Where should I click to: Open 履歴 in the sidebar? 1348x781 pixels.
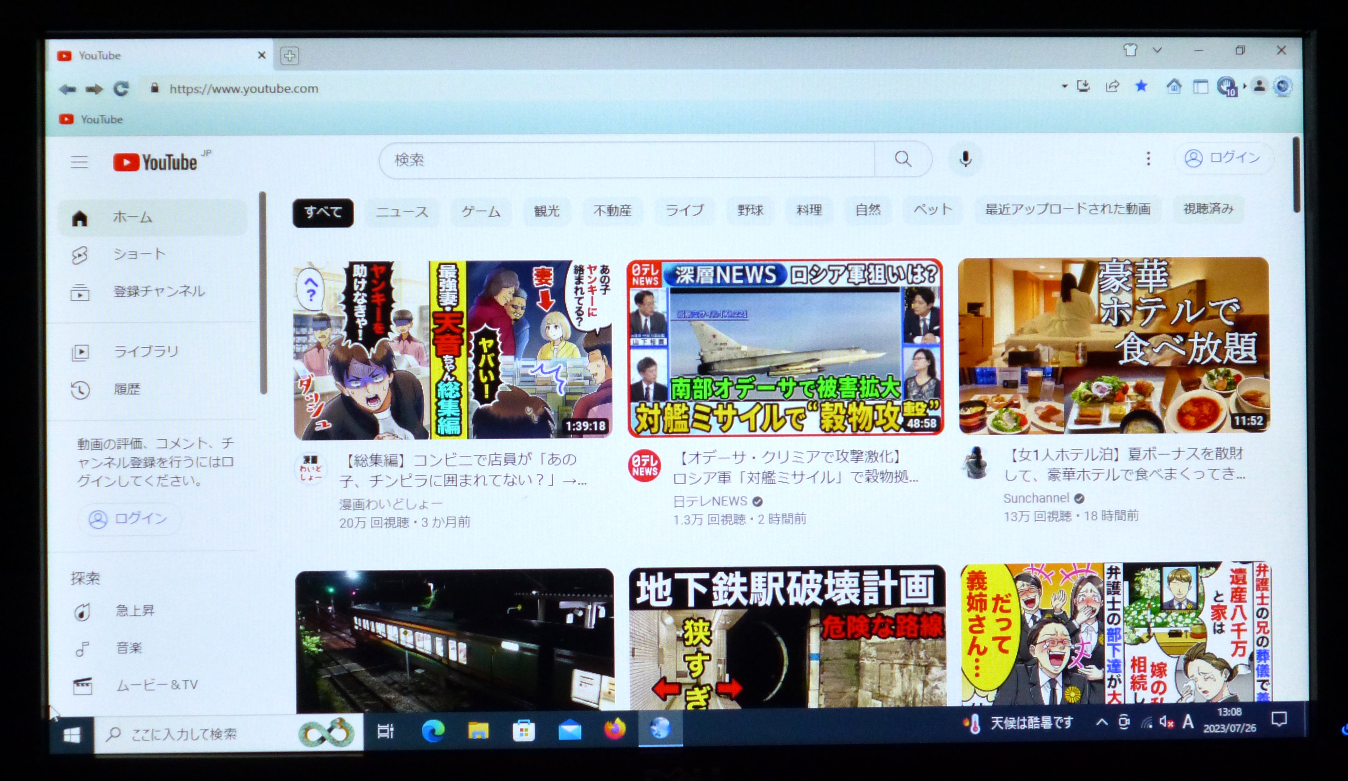click(x=152, y=390)
